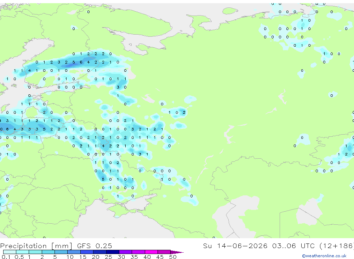This screenshot has height=259, width=354.
Task: Click the 45–50 mm dark magenta legend swatch
Action: [x=164, y=252]
